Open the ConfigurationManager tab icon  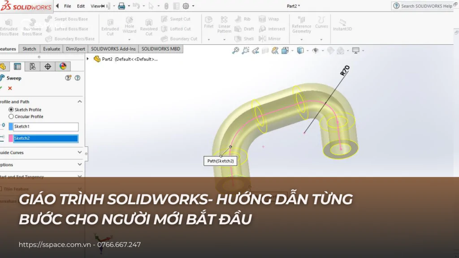coord(32,66)
